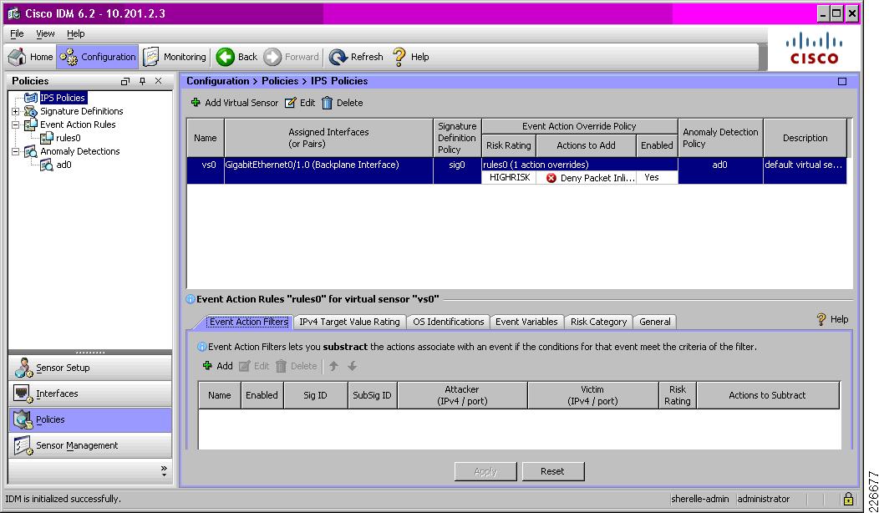
Task: Expand more navigation buttons chevron
Action: (164, 471)
